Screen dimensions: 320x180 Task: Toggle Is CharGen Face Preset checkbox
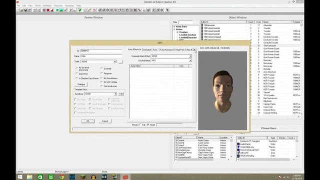click(77, 78)
